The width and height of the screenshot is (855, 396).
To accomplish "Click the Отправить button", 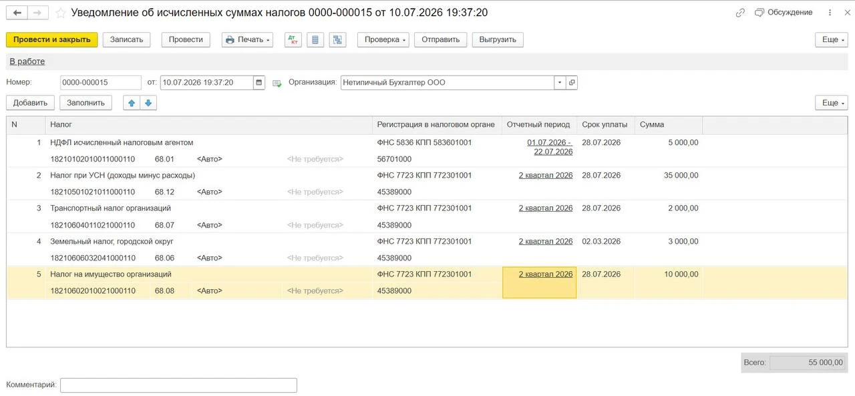I will pos(441,39).
